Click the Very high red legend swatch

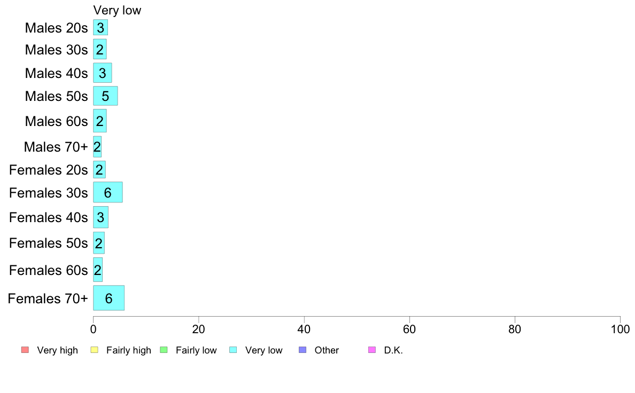click(x=25, y=350)
